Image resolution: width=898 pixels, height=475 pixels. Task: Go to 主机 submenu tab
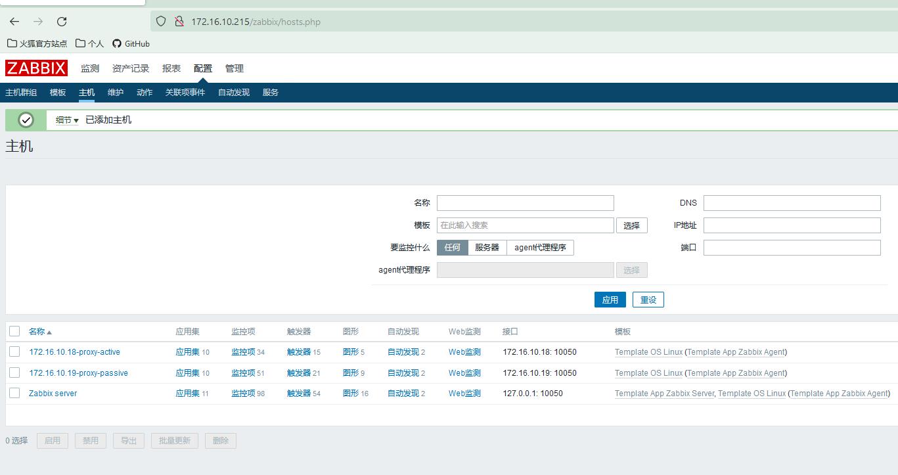point(87,93)
